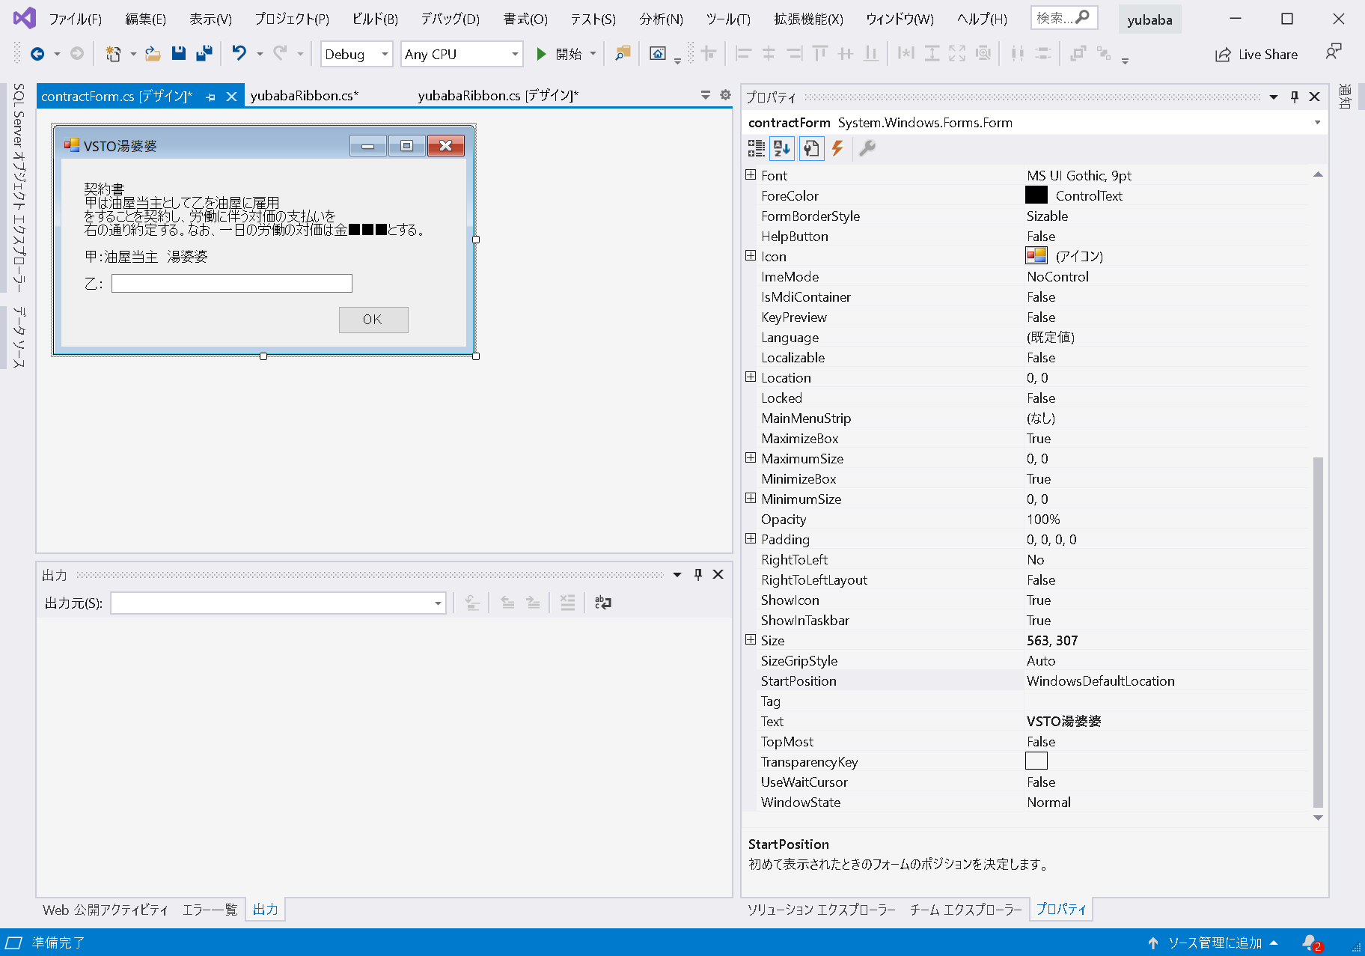
Task: Click the Align Tops layout icon
Action: (x=820, y=53)
